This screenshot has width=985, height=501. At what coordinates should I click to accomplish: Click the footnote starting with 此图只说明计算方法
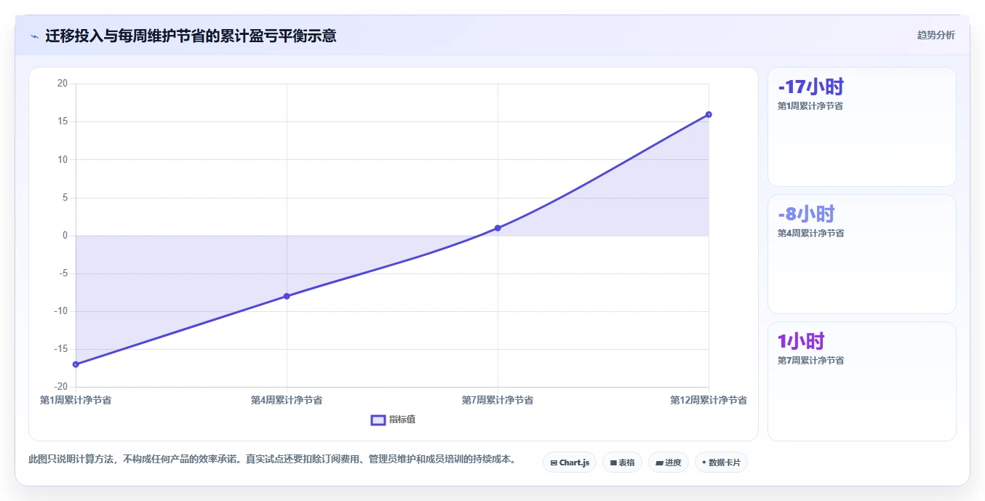[272, 460]
